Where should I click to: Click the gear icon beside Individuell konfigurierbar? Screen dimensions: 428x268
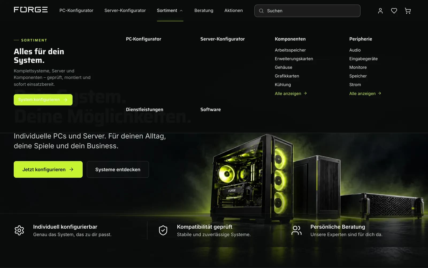point(19,230)
